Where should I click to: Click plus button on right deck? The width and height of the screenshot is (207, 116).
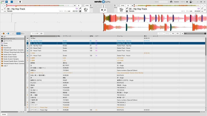point(205,6)
